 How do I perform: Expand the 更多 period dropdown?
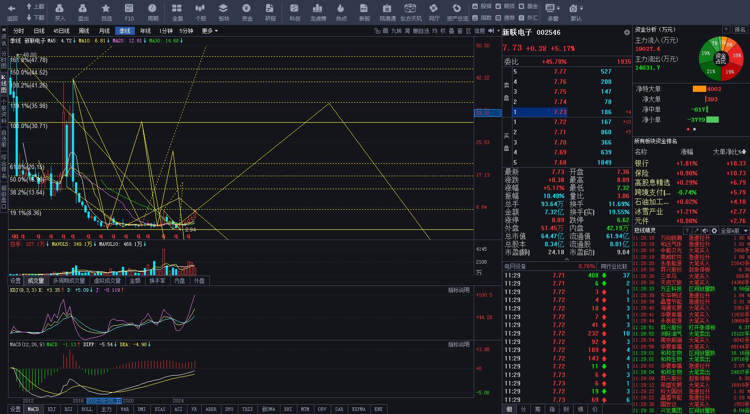(209, 31)
